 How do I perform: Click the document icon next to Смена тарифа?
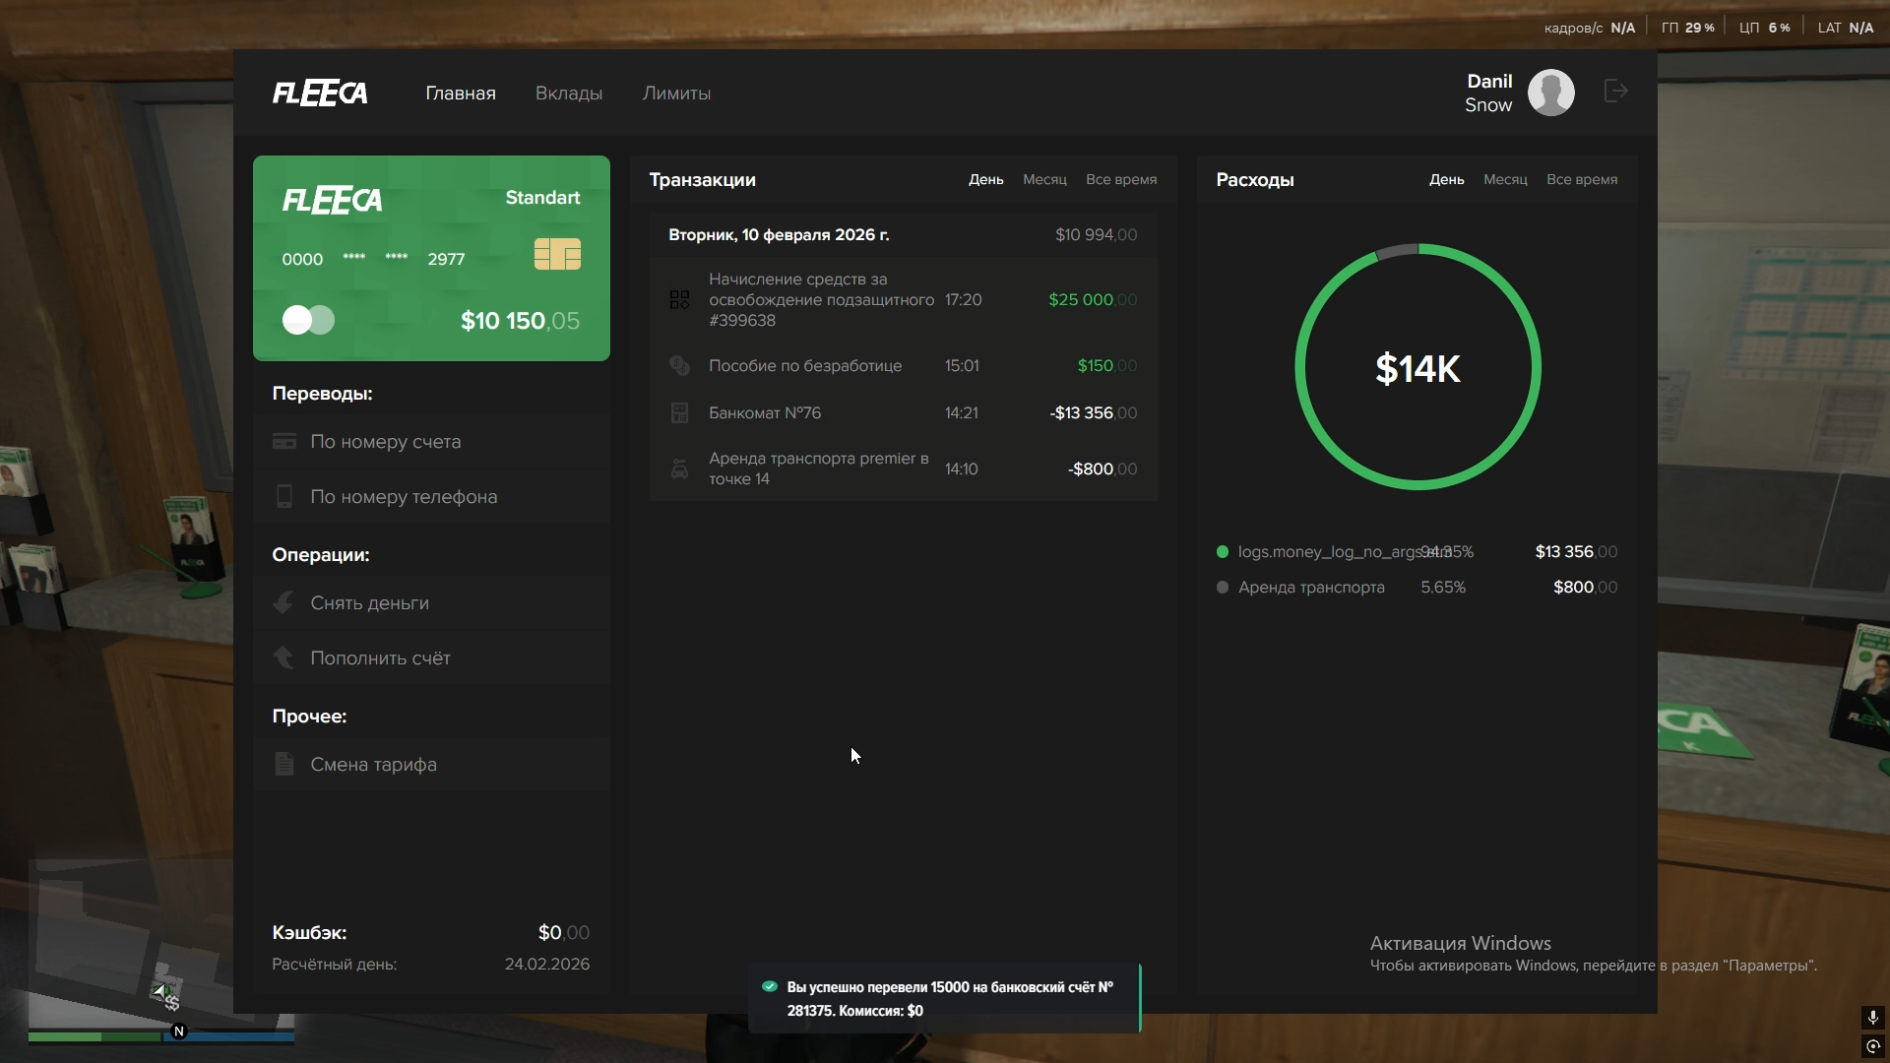[284, 765]
